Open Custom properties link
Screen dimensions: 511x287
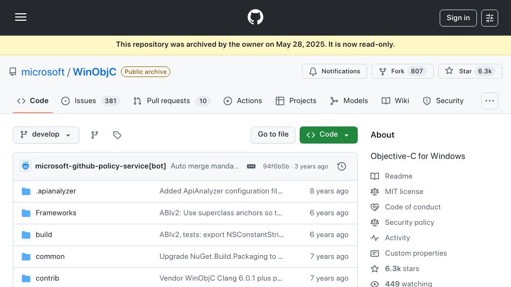[x=416, y=253]
